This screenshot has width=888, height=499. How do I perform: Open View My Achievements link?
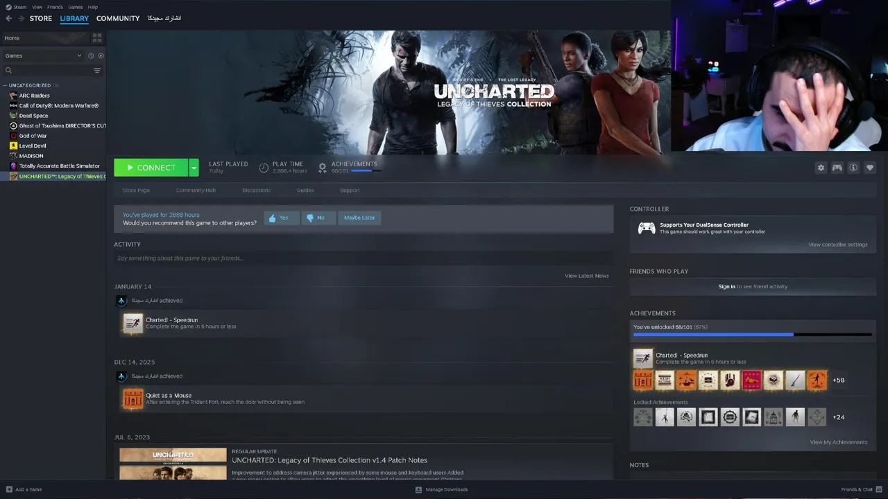(x=838, y=442)
